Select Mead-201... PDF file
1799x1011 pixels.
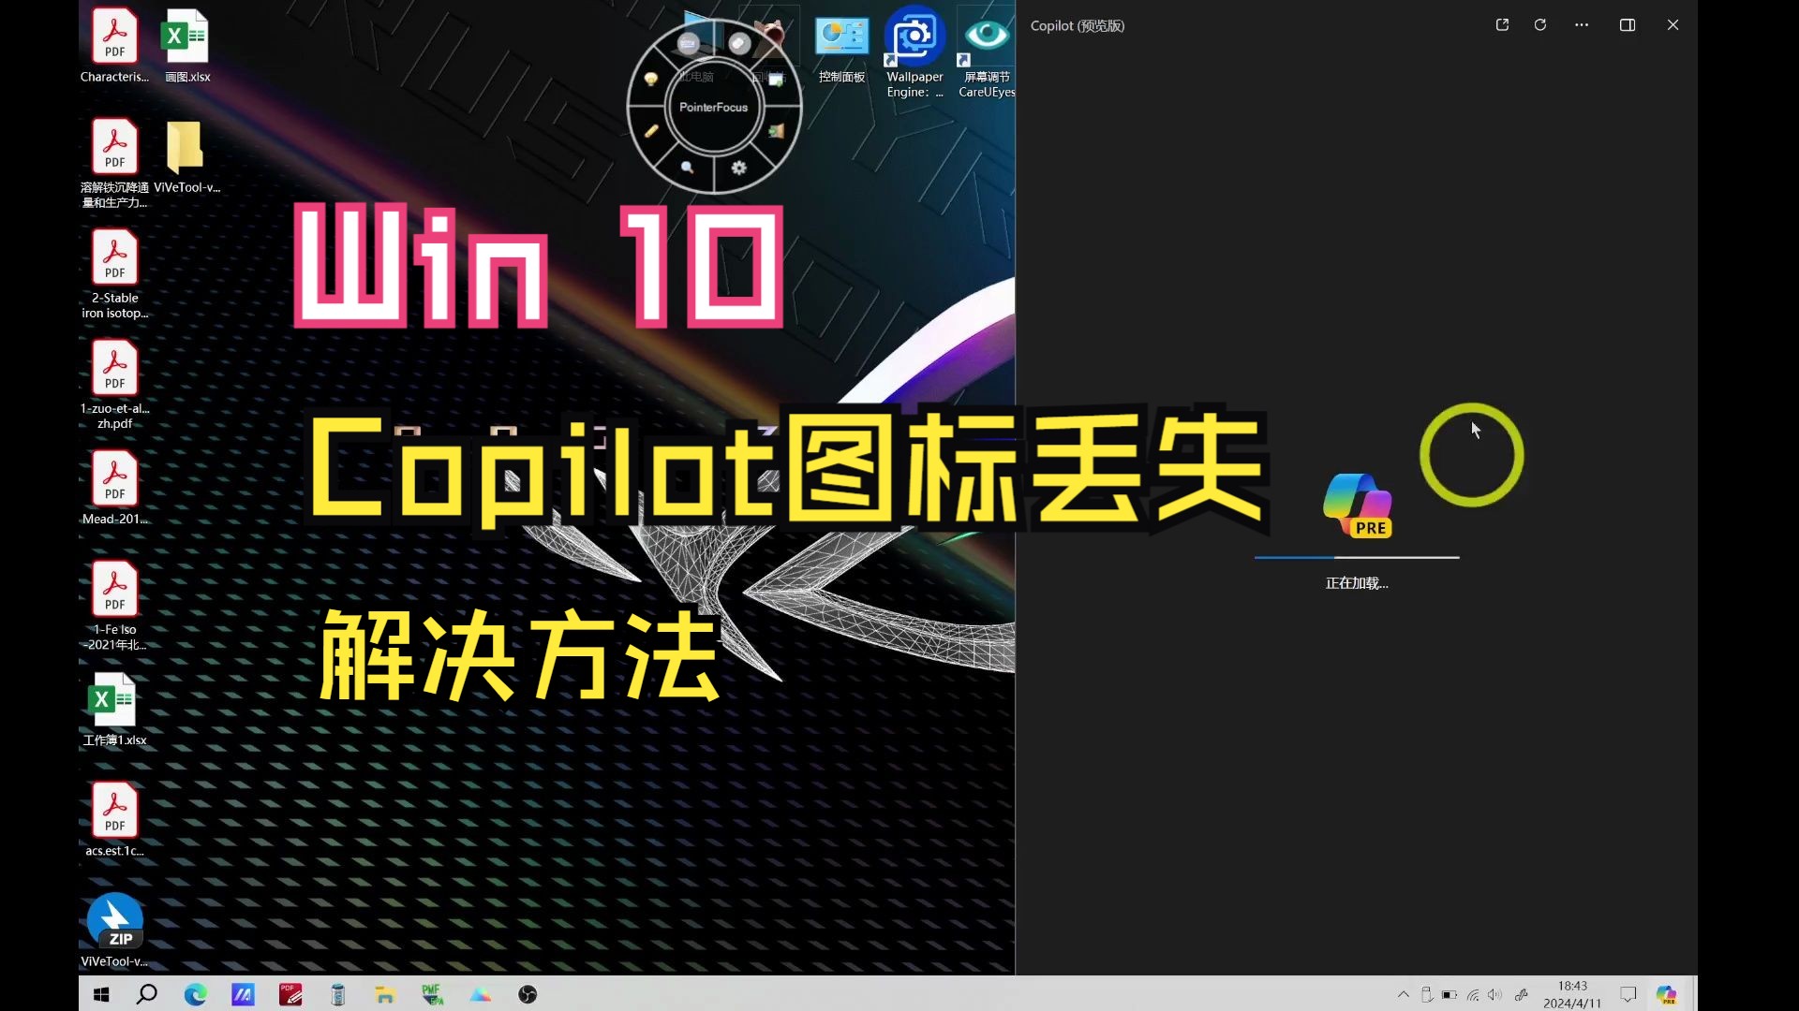click(x=114, y=489)
